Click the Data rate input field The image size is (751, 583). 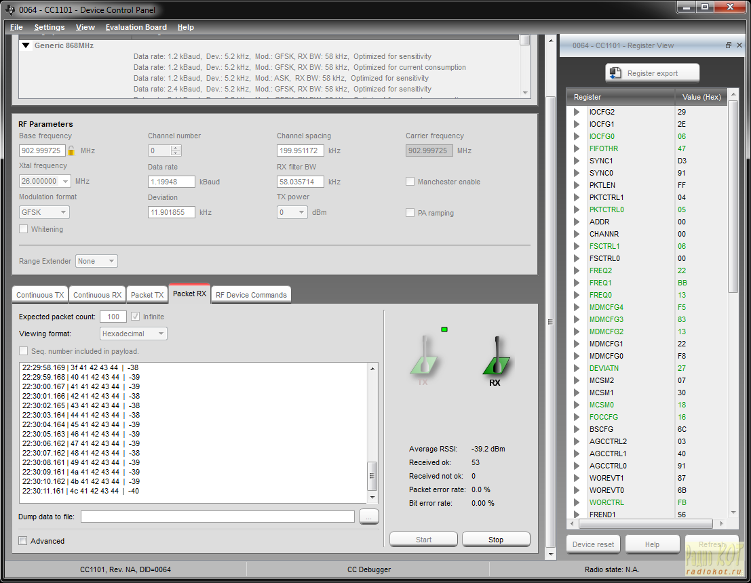[172, 182]
